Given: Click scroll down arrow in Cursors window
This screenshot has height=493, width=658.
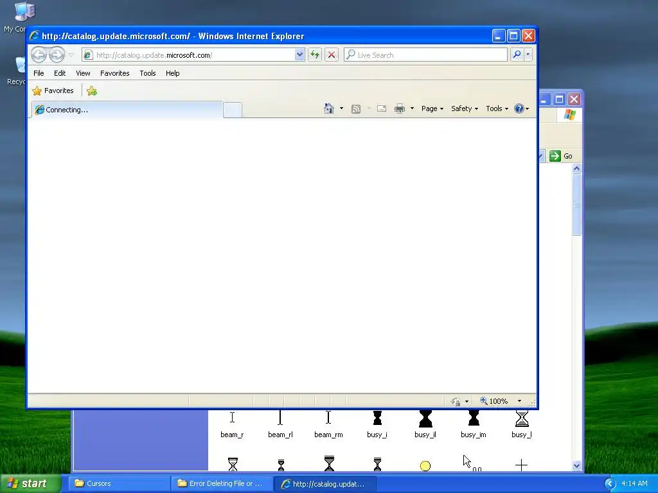Looking at the screenshot, I should tap(576, 466).
